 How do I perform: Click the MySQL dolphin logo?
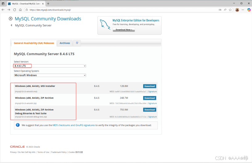pyautogui.click(x=105, y=25)
